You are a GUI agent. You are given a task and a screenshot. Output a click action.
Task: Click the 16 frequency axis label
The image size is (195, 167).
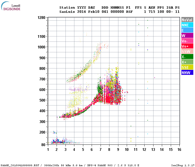click(x=179, y=149)
